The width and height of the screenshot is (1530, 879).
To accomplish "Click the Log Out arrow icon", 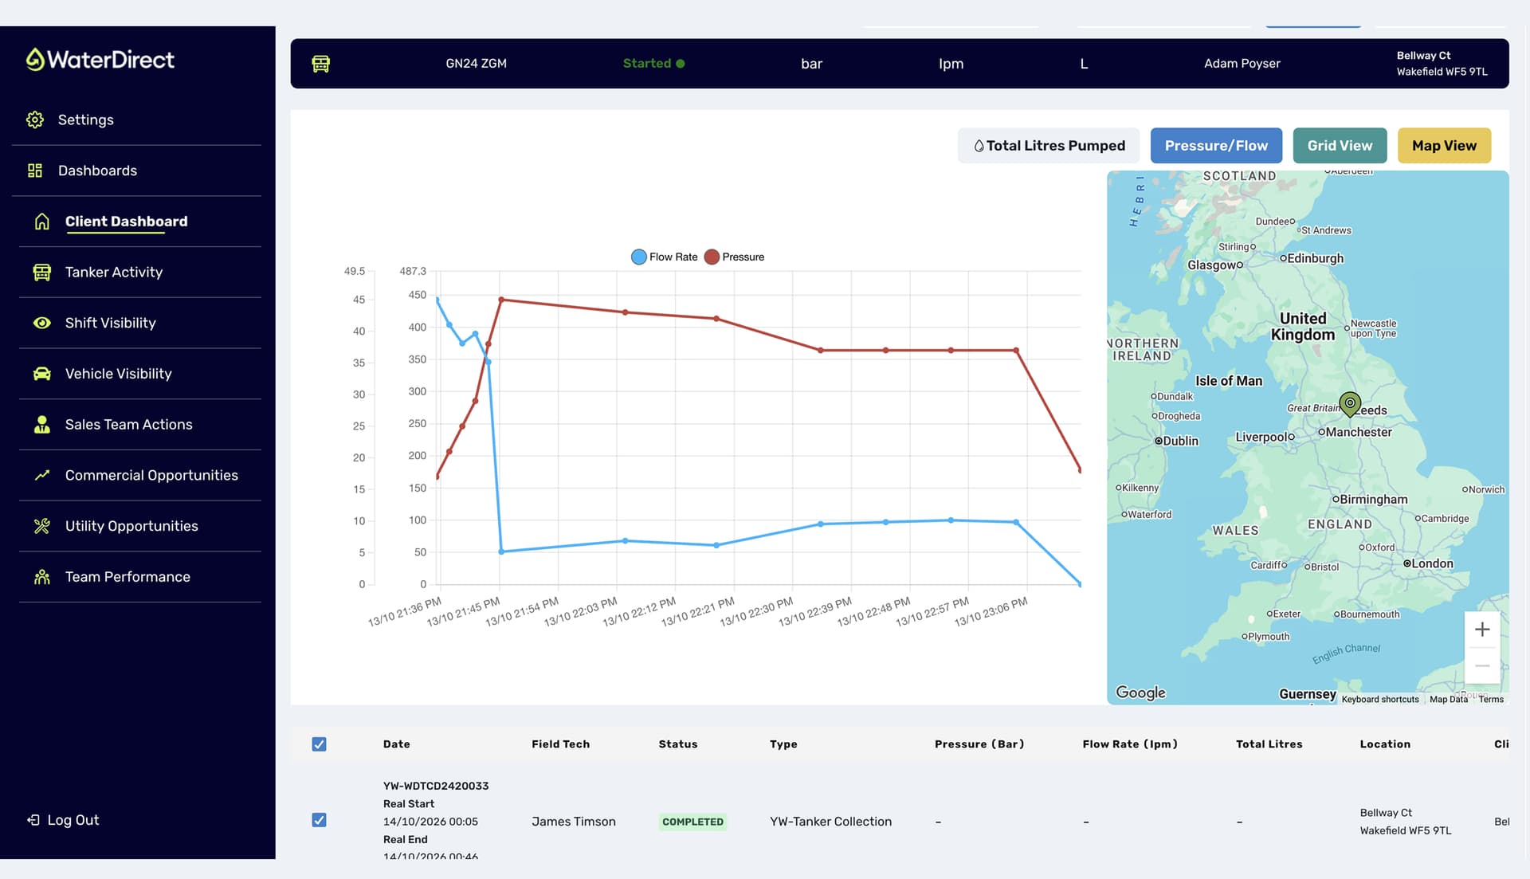I will [33, 820].
